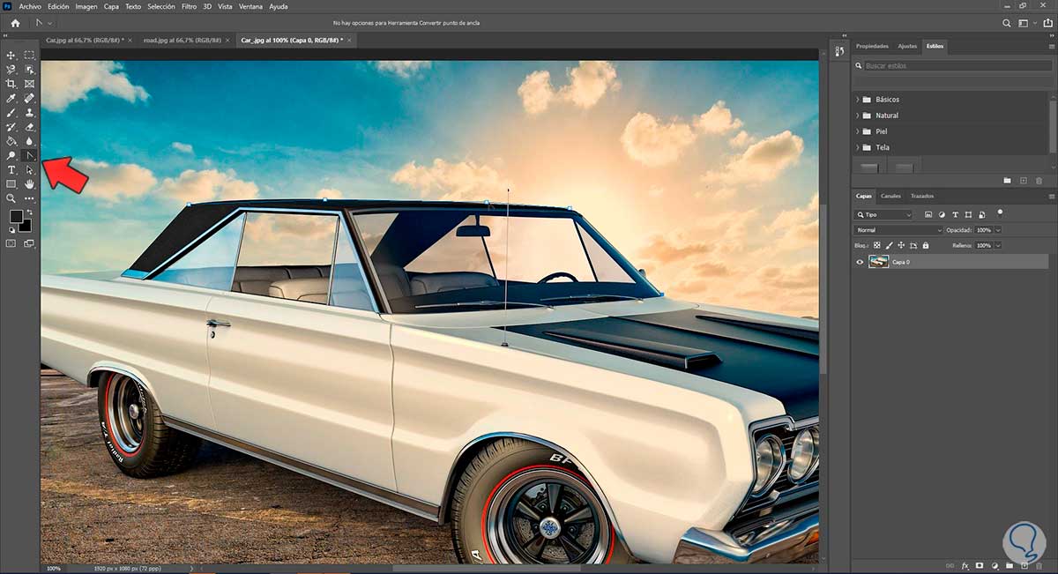Select the Frame tool

(x=29, y=84)
